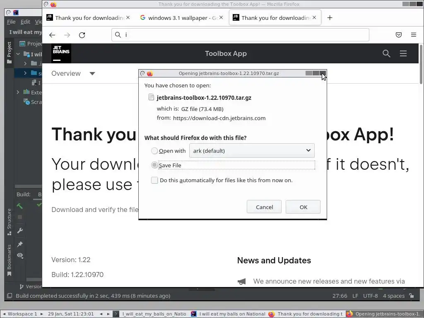Click the JetBrains logo on the page

(x=61, y=53)
